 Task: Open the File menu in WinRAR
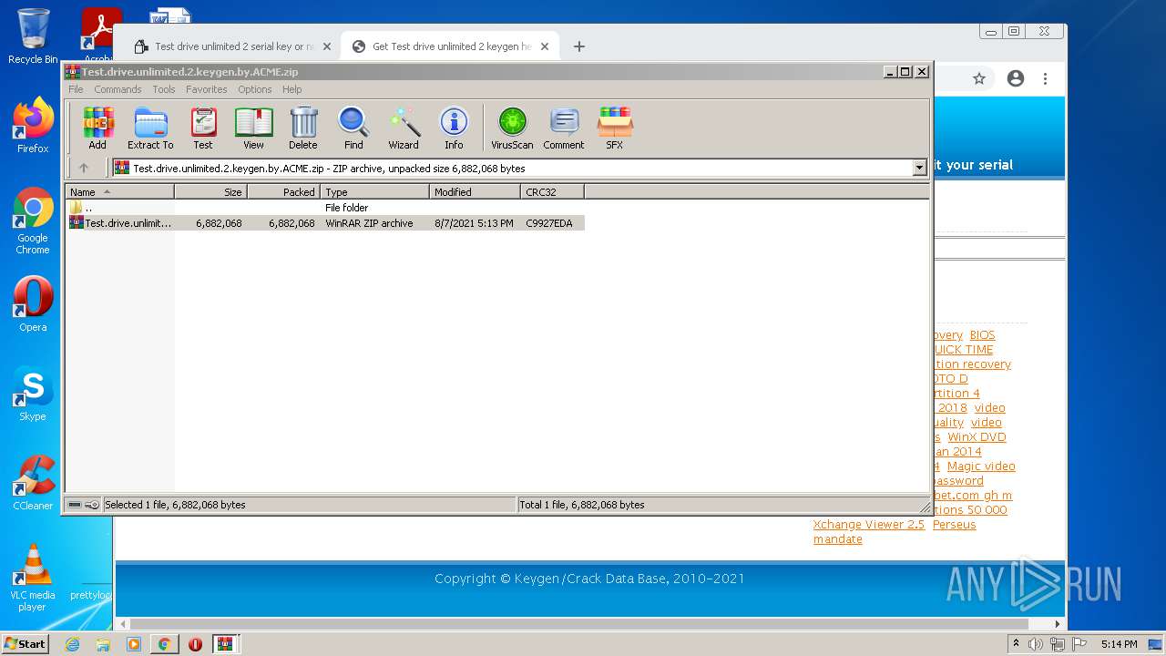[76, 89]
